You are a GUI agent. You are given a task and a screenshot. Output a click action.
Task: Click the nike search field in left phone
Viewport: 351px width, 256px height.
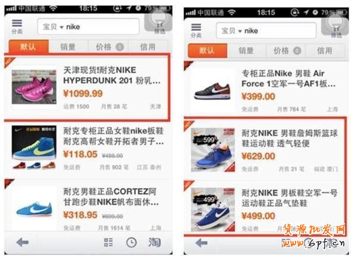pos(89,27)
